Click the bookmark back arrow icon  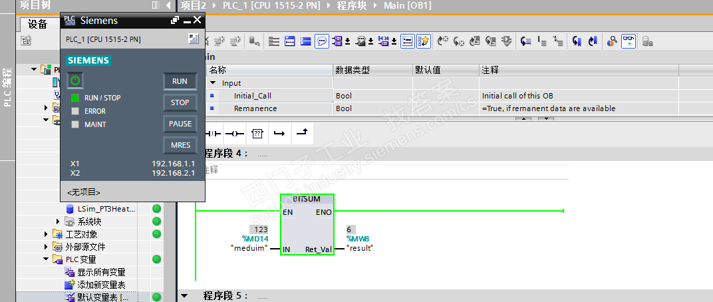tap(577, 41)
